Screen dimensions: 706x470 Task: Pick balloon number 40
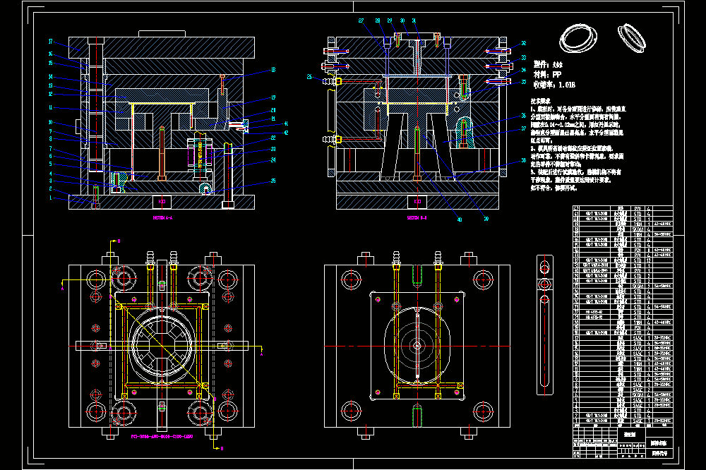(x=460, y=219)
